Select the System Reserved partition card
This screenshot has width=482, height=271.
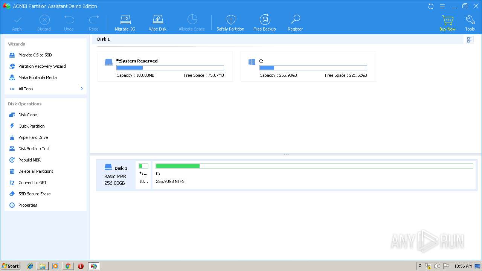click(x=165, y=67)
